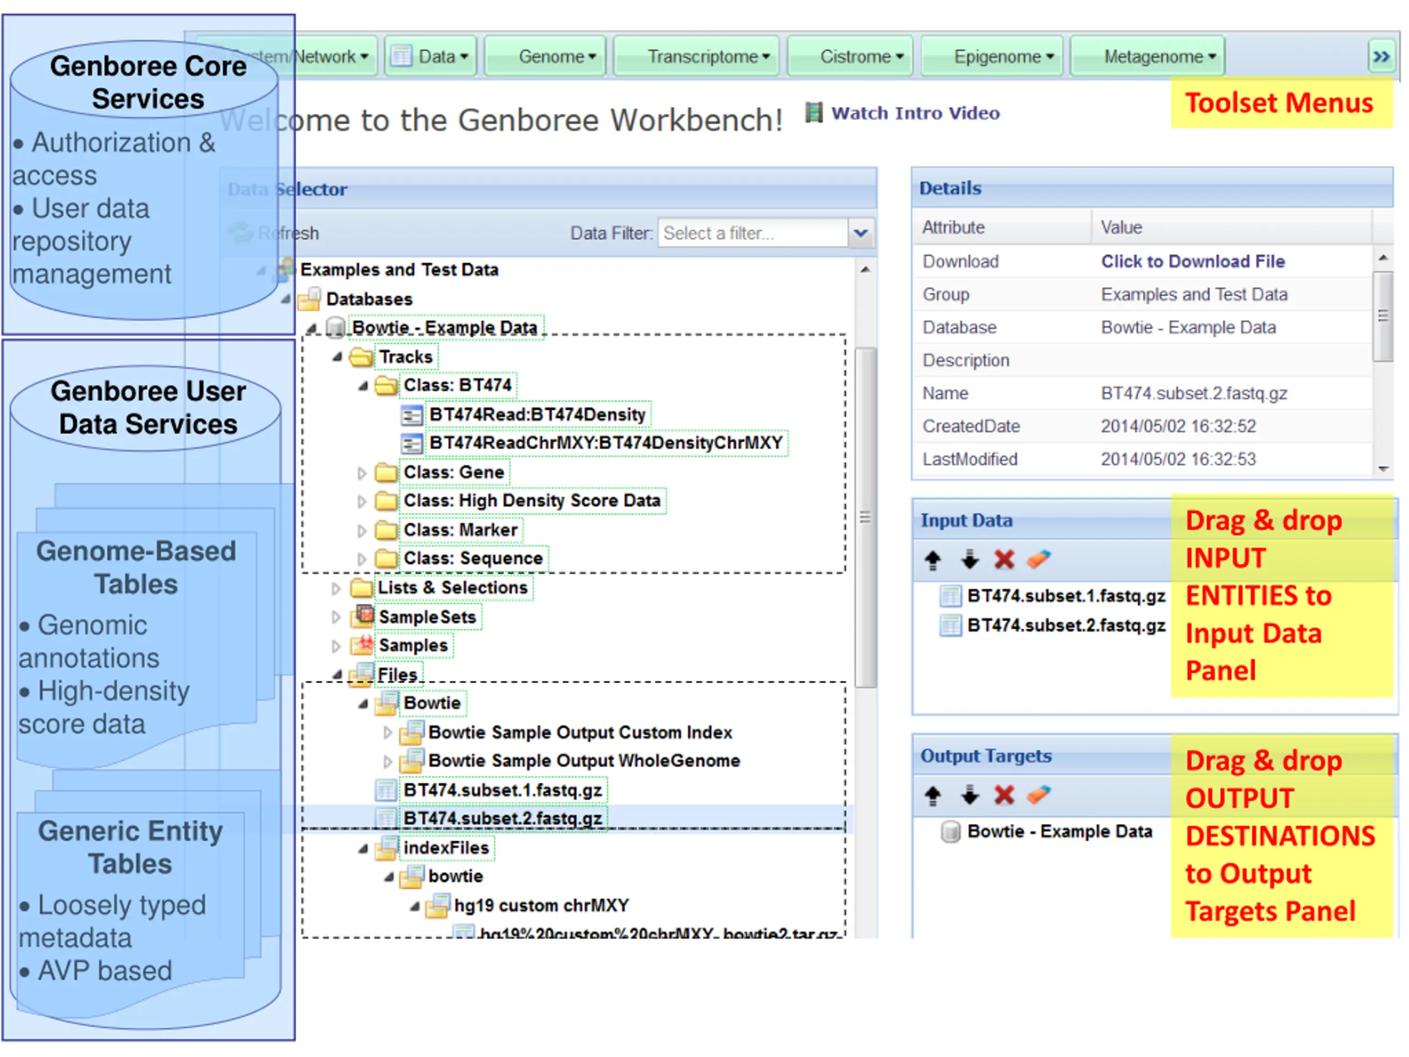Viewport: 1409px width, 1057px height.
Task: Select the indexFiles folder label
Action: click(446, 848)
